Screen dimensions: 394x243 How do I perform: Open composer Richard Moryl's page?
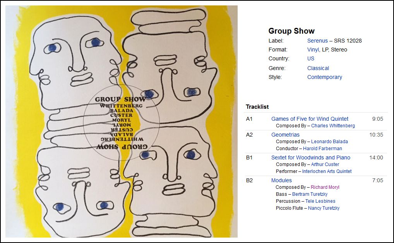325,187
